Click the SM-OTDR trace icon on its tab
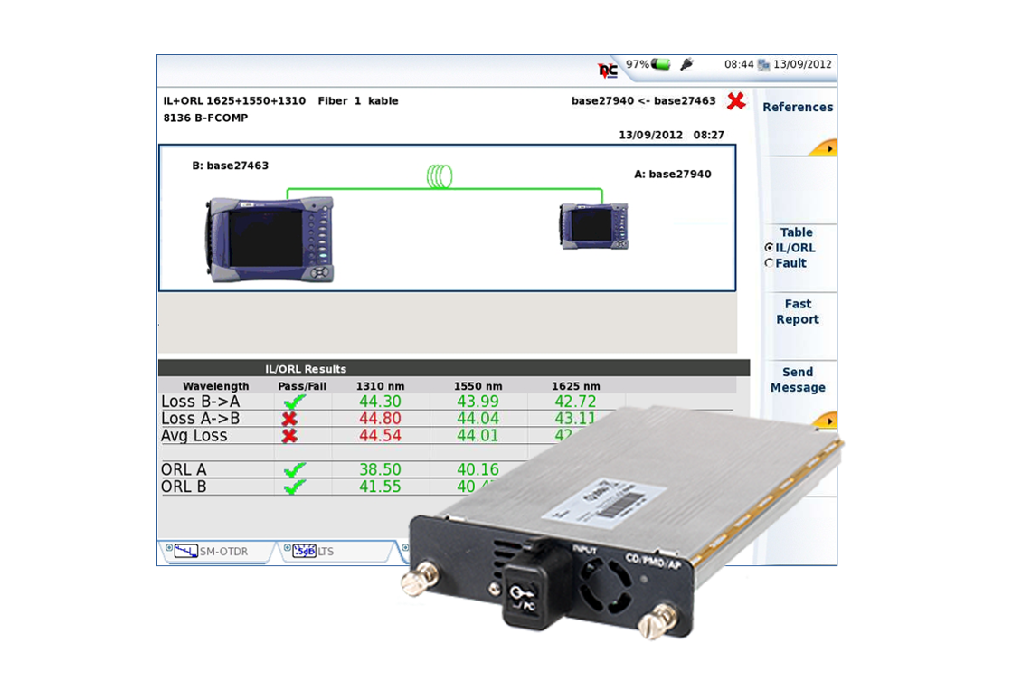This screenshot has height=681, width=1012. coord(185,551)
